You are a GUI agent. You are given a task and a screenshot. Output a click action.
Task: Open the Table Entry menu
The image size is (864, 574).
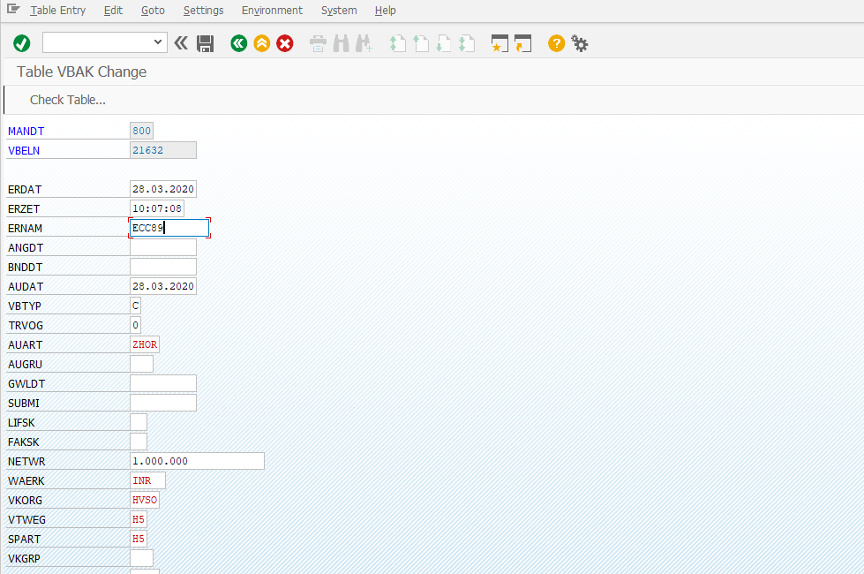pos(57,10)
